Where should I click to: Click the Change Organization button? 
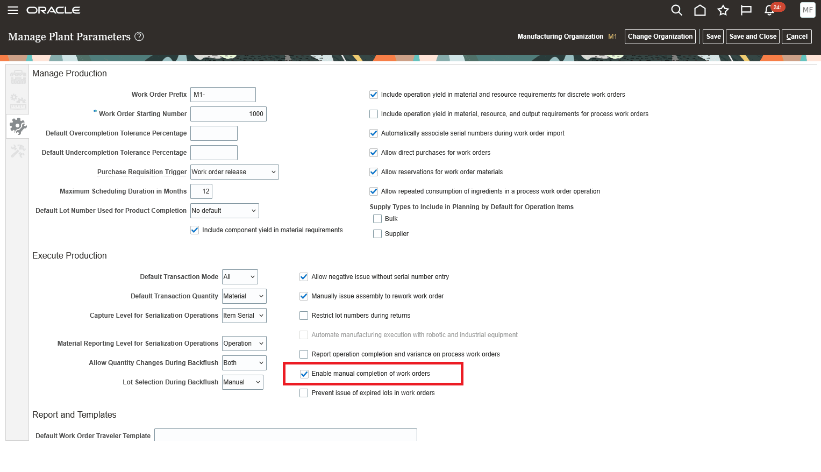coord(660,37)
